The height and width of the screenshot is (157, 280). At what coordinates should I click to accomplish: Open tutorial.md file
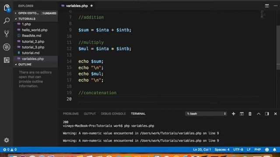[31, 53]
